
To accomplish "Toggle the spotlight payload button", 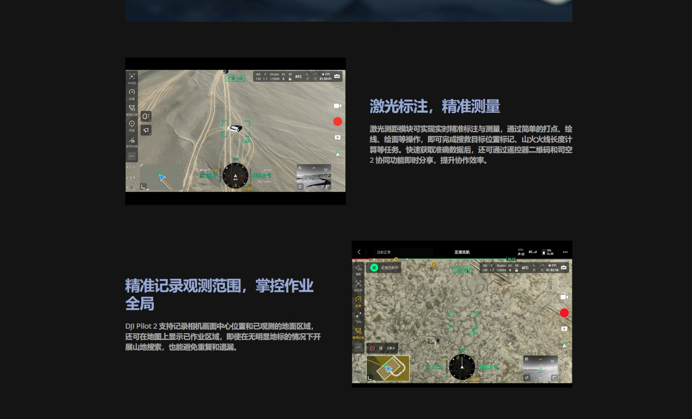I will (146, 116).
